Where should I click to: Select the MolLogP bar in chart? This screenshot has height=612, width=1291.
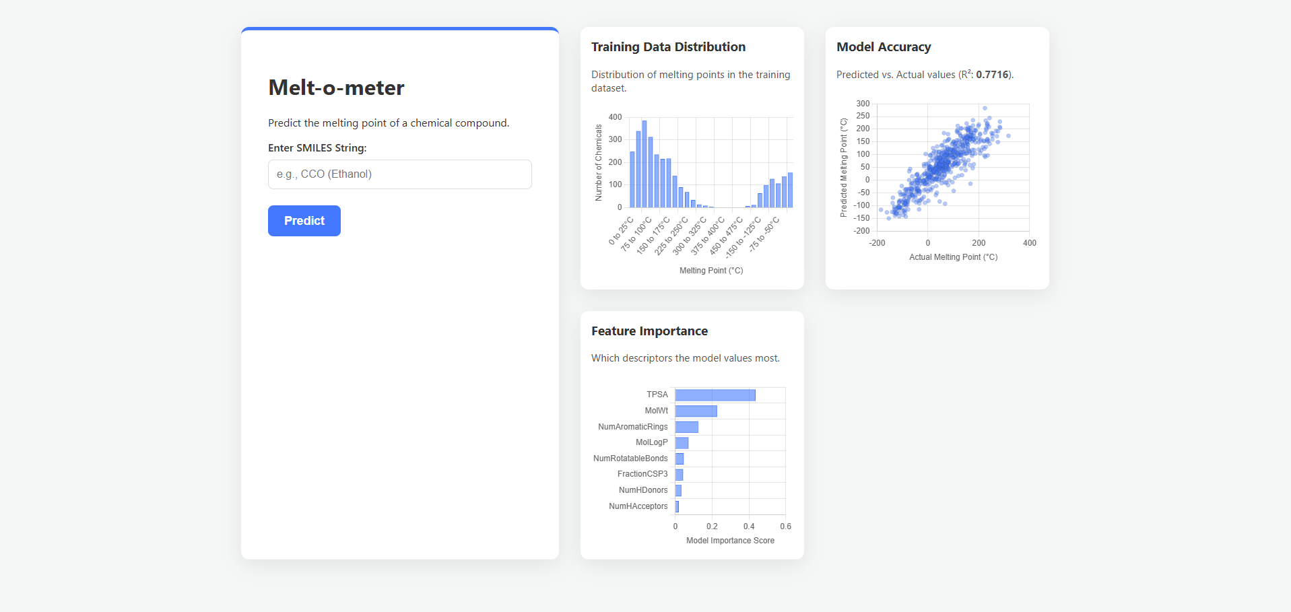point(682,443)
